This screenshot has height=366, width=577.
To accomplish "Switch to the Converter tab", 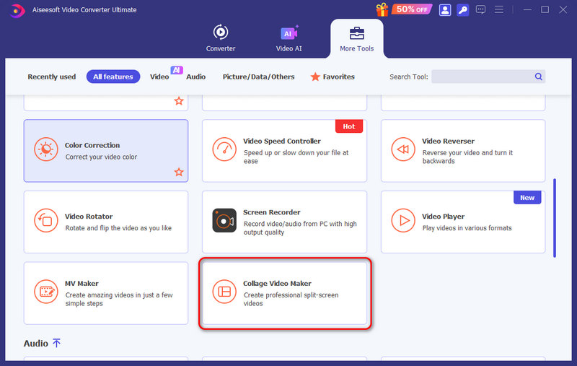I will click(x=221, y=39).
